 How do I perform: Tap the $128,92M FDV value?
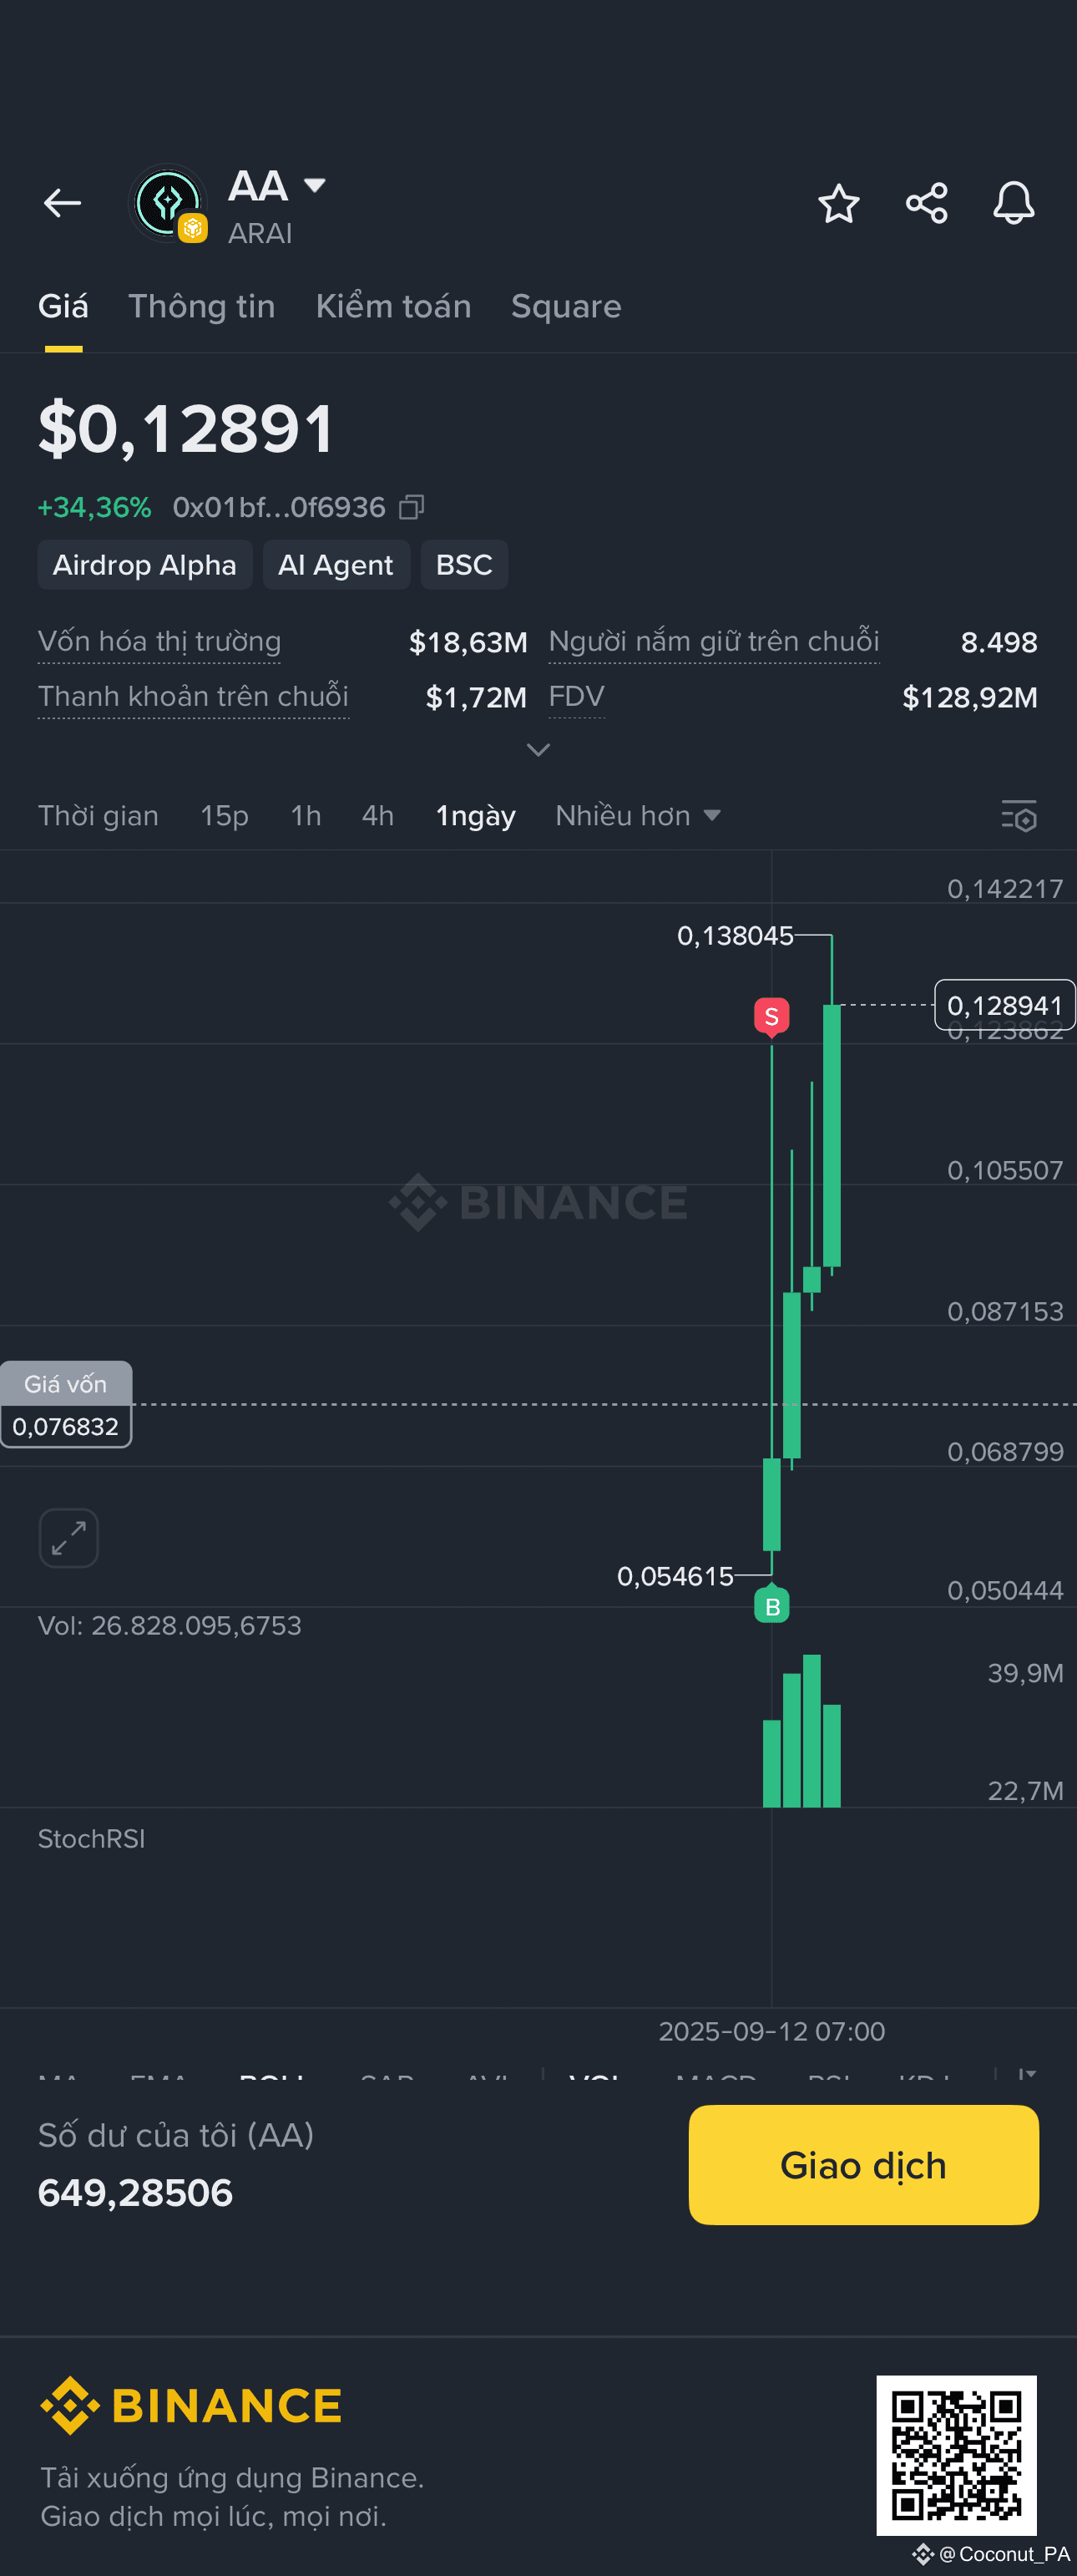tap(970, 698)
